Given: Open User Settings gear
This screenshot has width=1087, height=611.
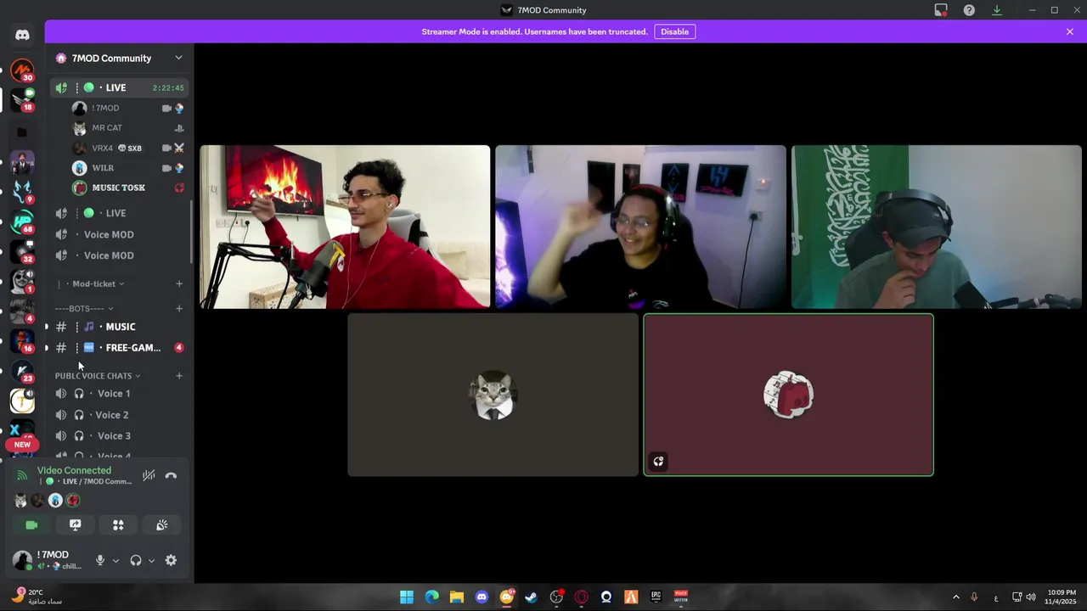Looking at the screenshot, I should click(171, 560).
